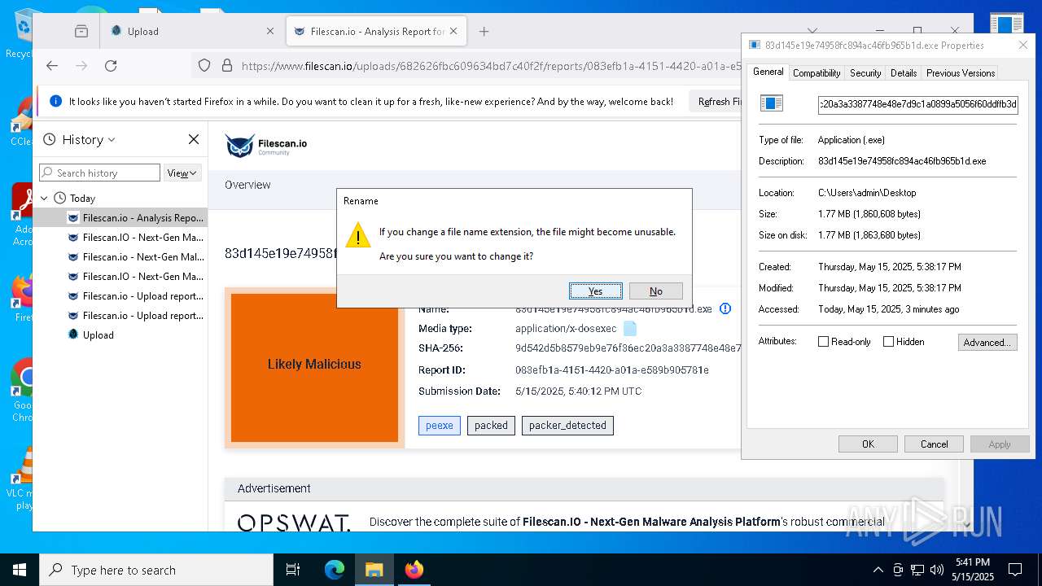The height and width of the screenshot is (586, 1042).
Task: Open the Details tab
Action: (904, 73)
